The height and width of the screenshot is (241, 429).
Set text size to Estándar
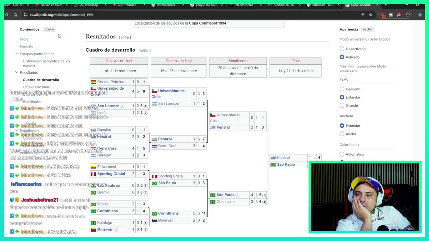(x=342, y=97)
